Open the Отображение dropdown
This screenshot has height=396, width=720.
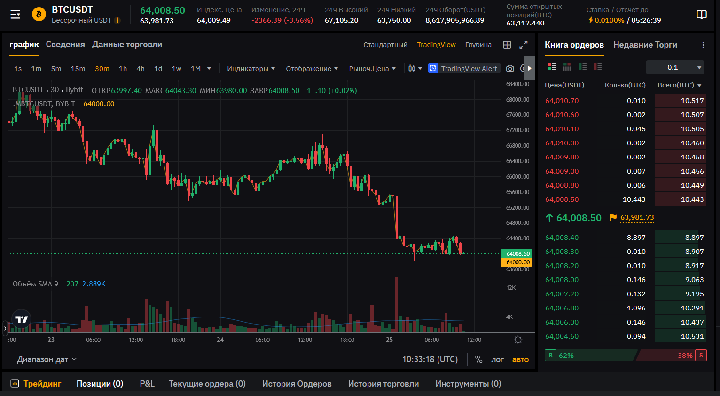click(312, 69)
